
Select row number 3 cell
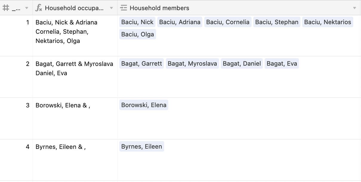[16, 105]
